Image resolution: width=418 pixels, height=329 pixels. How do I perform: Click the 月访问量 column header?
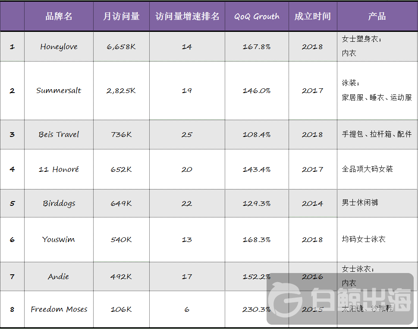point(121,16)
